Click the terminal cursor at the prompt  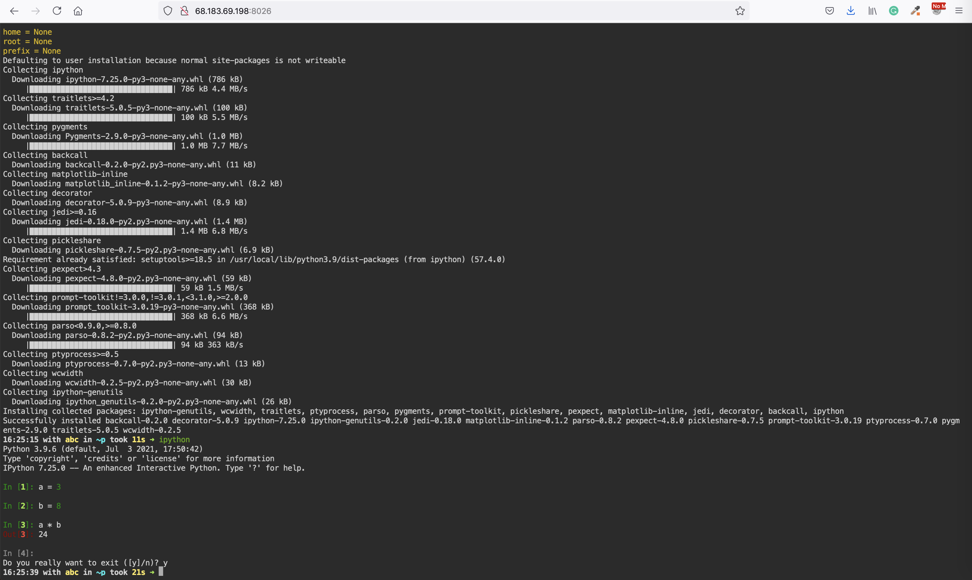point(161,572)
